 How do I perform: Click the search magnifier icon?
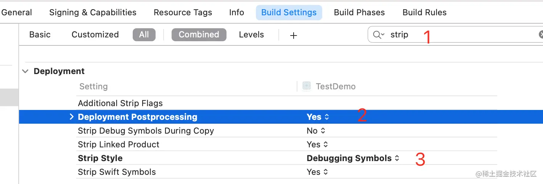tap(378, 35)
